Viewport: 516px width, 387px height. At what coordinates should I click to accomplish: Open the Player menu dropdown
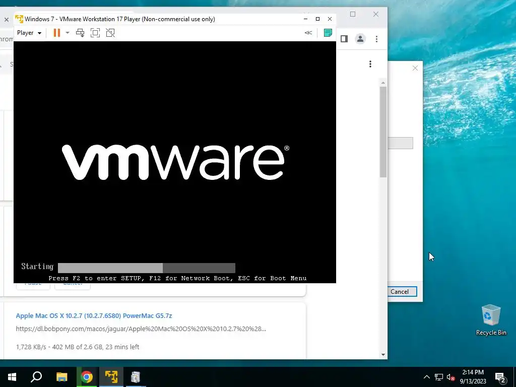pyautogui.click(x=29, y=33)
